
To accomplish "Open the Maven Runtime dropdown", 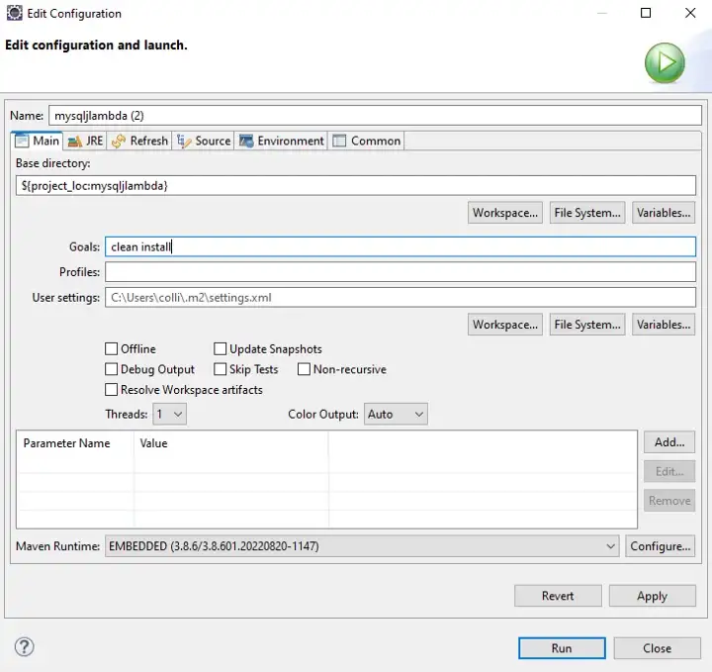I will (x=362, y=545).
